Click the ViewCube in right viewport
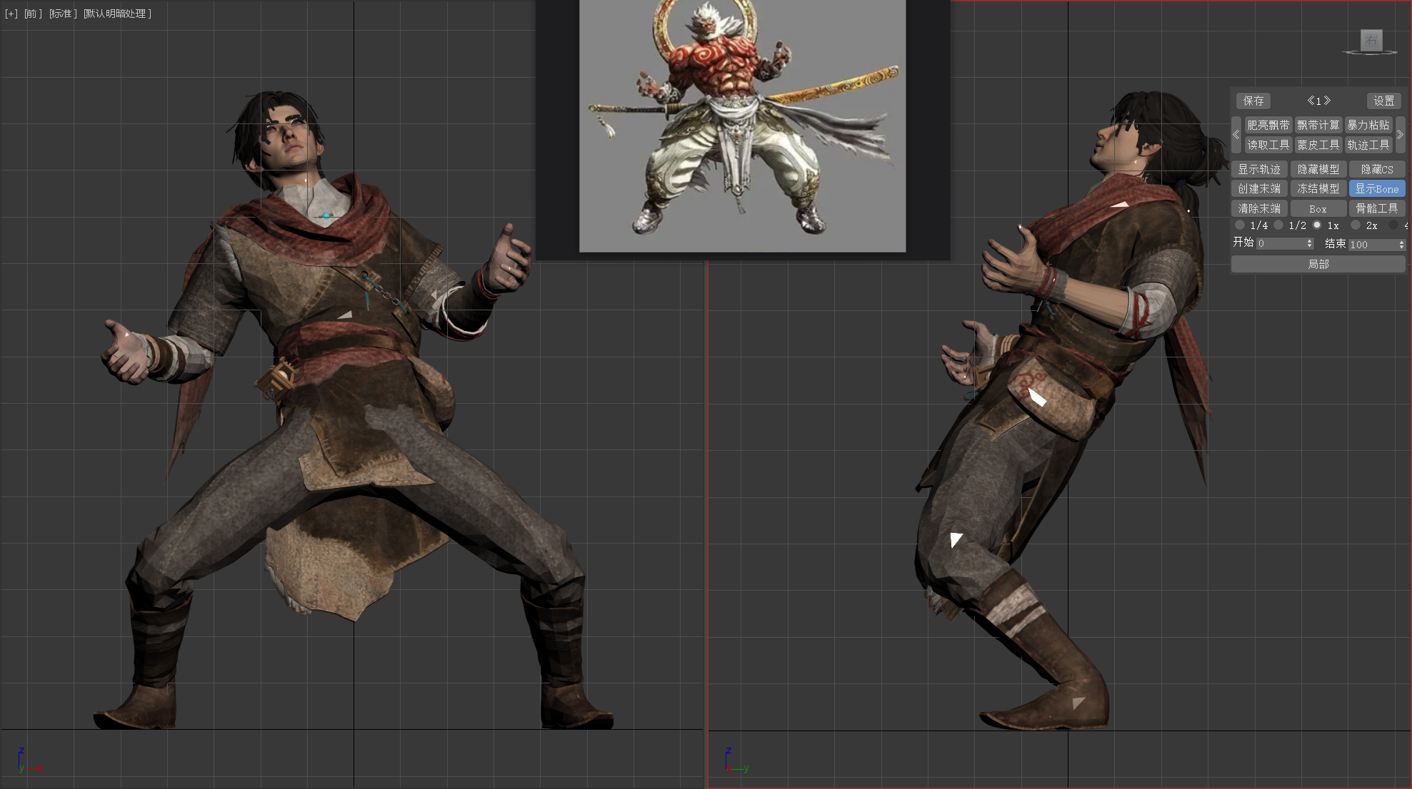 (1371, 41)
